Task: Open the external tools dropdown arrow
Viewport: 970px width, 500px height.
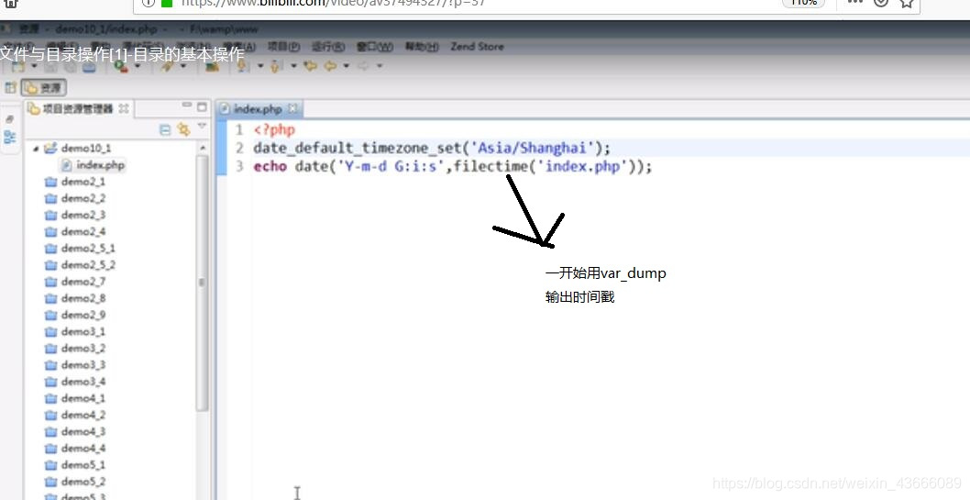Action: (182, 65)
